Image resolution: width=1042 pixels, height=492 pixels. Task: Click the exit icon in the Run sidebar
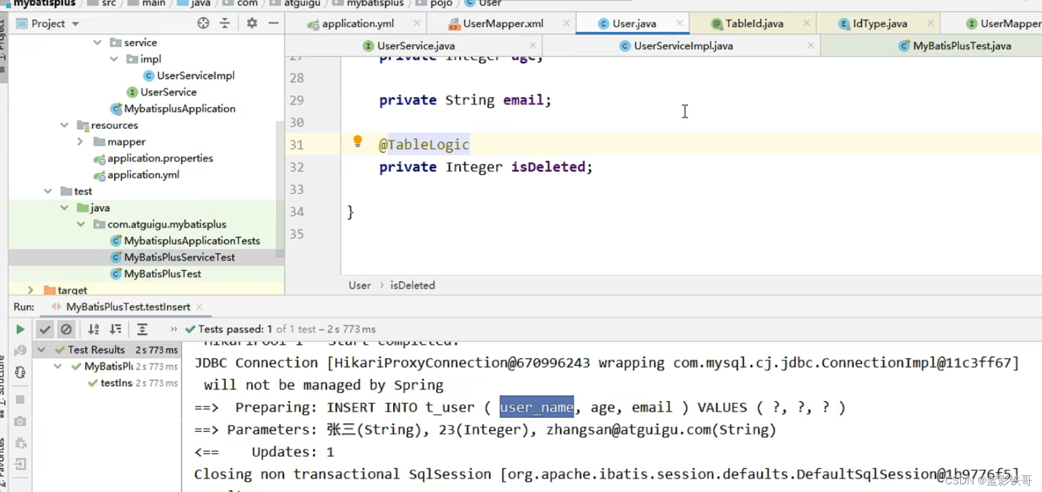(20, 464)
